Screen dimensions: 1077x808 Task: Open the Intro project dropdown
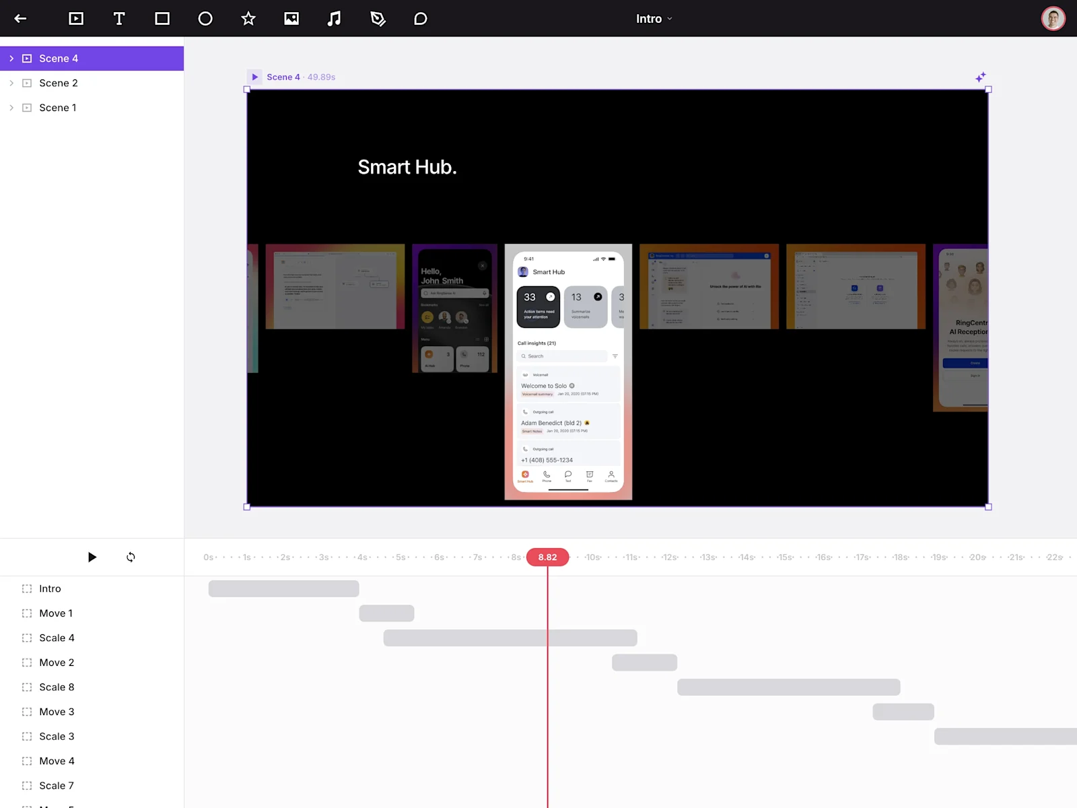tap(654, 19)
